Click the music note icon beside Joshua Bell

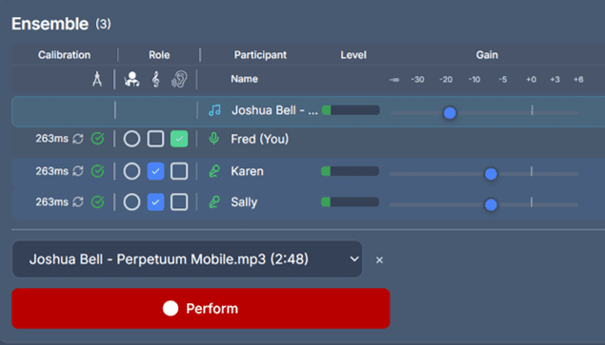click(215, 110)
